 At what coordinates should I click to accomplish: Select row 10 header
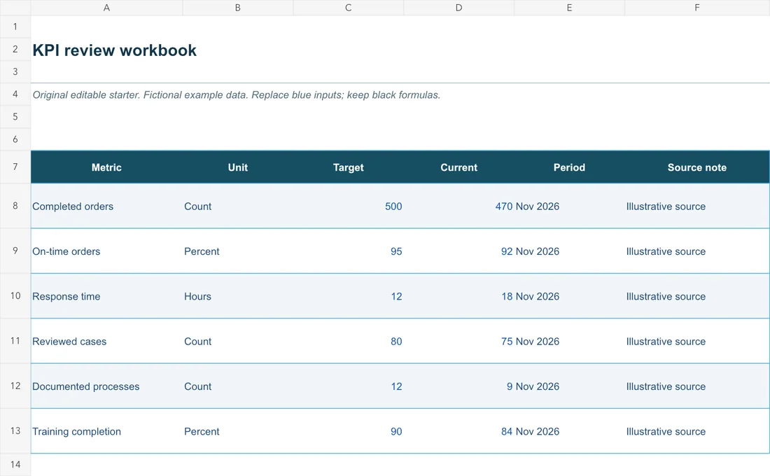pyautogui.click(x=15, y=295)
